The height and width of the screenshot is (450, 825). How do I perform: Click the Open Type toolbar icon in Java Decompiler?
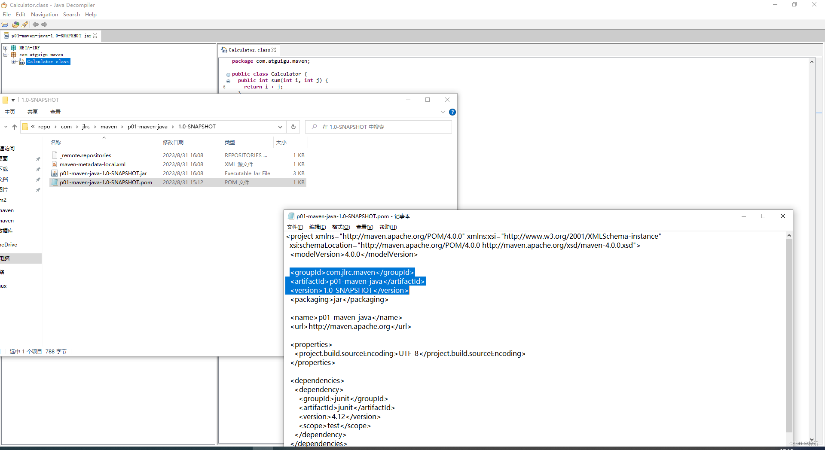coord(15,24)
